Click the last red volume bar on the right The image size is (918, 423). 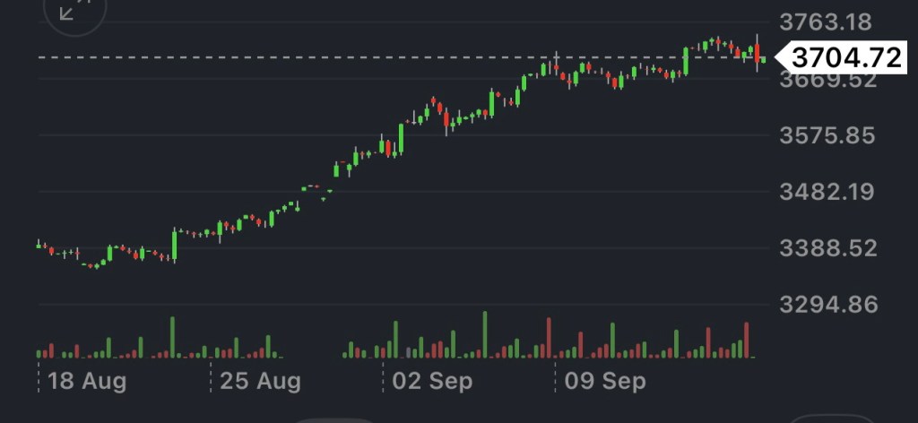tap(746, 341)
